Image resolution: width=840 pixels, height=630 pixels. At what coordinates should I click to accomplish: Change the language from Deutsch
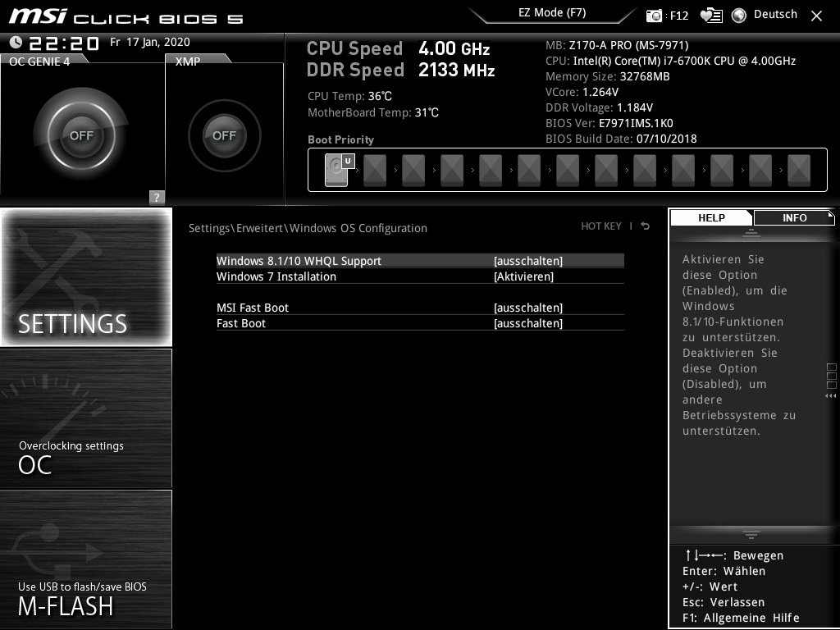tap(775, 15)
